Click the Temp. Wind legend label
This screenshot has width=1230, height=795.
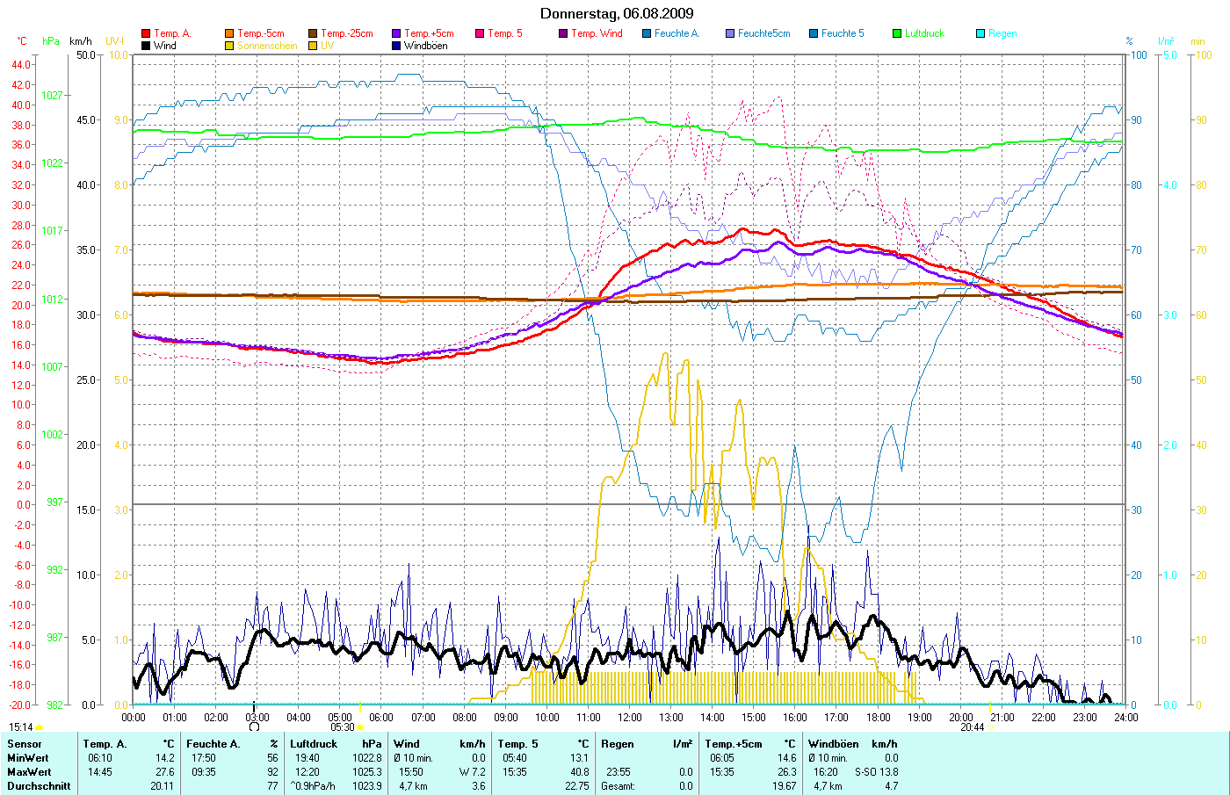tap(597, 33)
